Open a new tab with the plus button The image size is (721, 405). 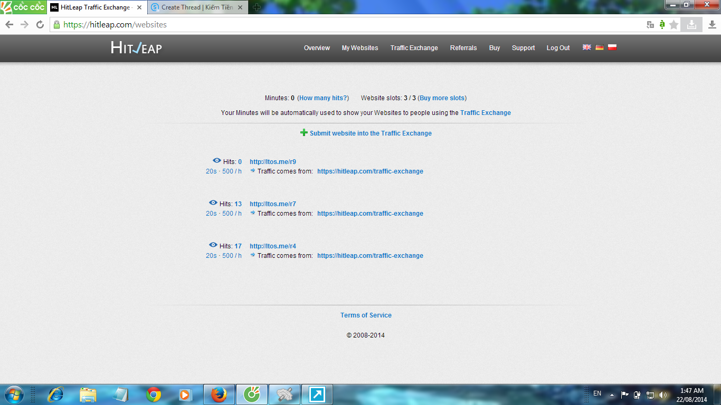257,7
